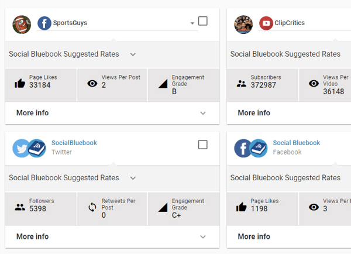Screen dimensions: 351x254
Task: Click the Followers value 5398
Action: click(37, 209)
